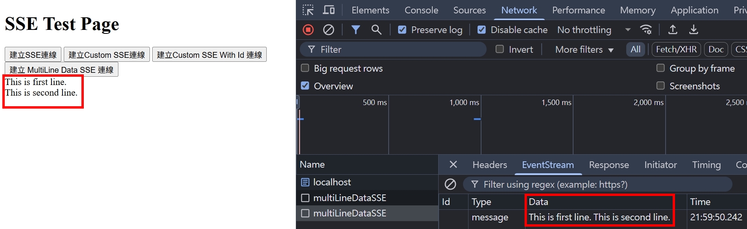747x229 pixels.
Task: Open the Sources panel
Action: coord(469,10)
